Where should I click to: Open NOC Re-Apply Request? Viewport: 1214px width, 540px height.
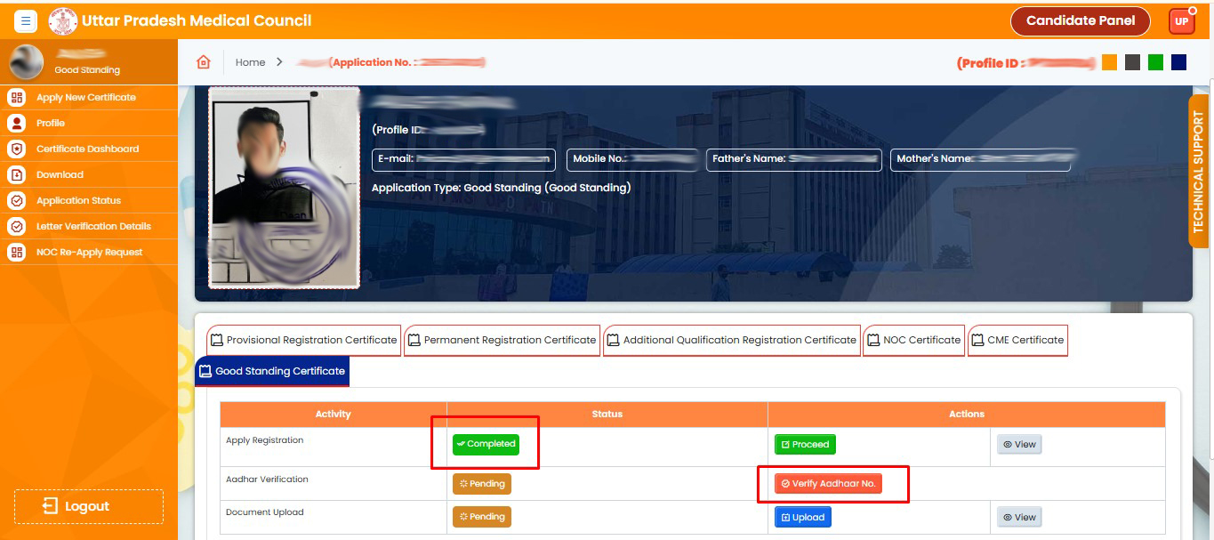coord(89,253)
